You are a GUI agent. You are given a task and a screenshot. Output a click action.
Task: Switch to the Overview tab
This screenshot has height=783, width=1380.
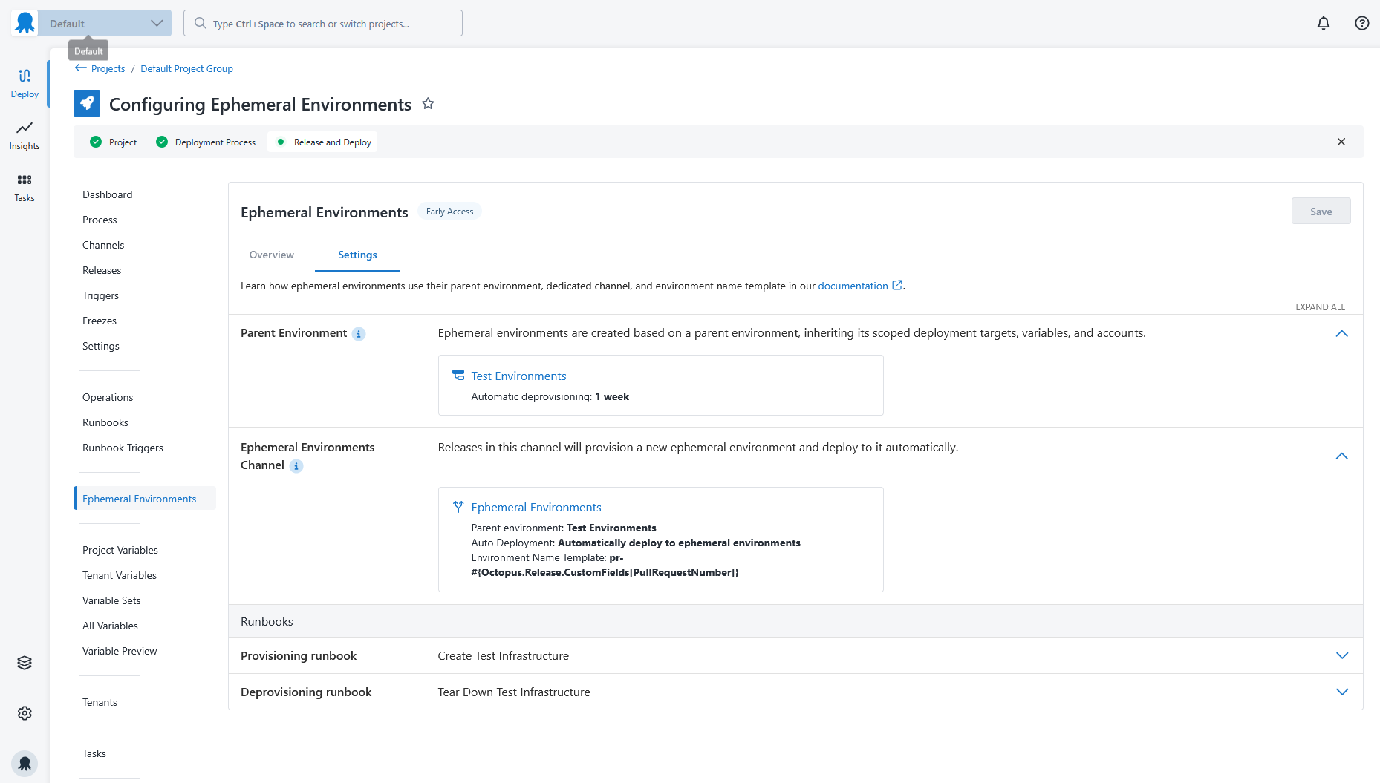(272, 255)
